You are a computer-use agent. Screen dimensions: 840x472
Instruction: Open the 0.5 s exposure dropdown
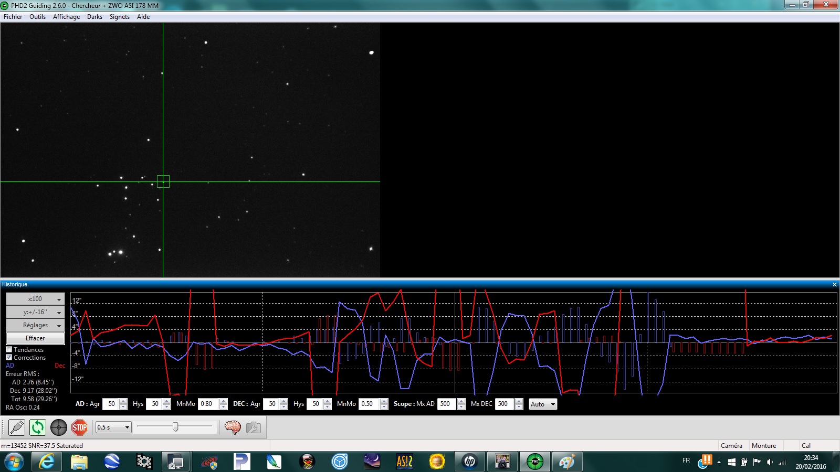pos(113,427)
